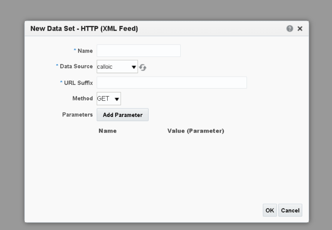Viewport: 332px width, 230px height.
Task: Click the Value (Parameter) column header
Action: click(x=195, y=131)
